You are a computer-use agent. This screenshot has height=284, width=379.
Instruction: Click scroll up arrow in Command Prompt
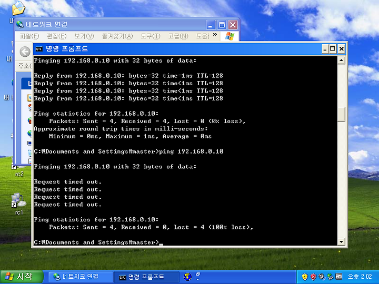click(x=341, y=60)
